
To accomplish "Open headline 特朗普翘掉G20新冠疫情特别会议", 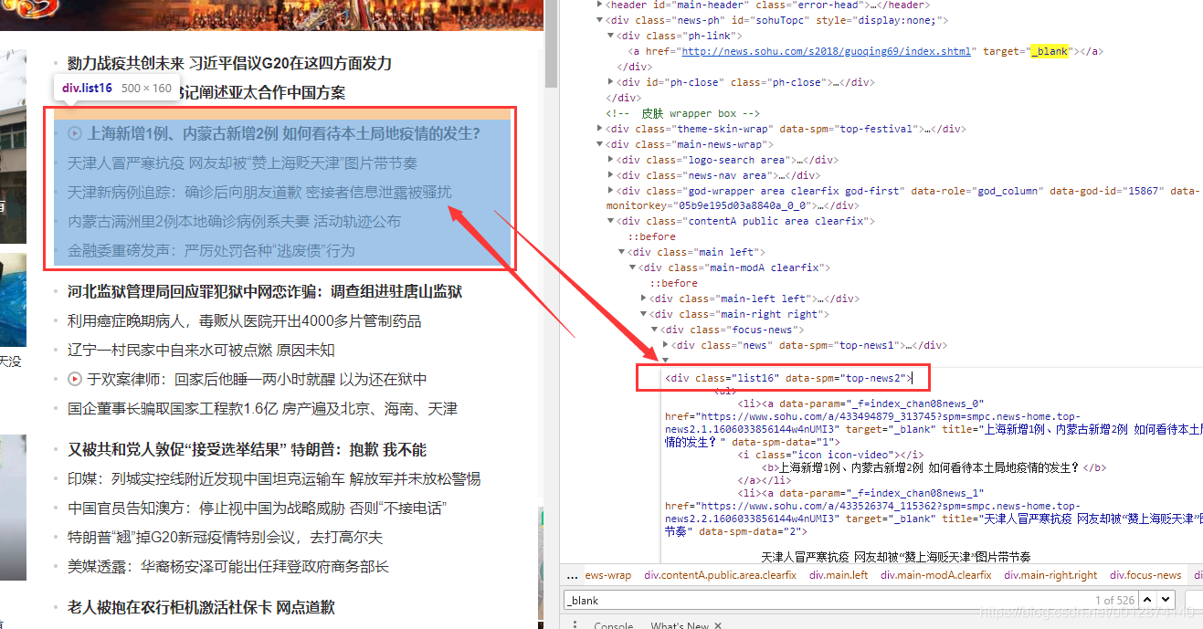I will pos(226,537).
